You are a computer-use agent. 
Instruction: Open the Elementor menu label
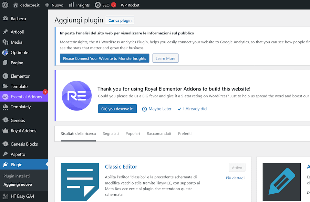click(x=20, y=76)
